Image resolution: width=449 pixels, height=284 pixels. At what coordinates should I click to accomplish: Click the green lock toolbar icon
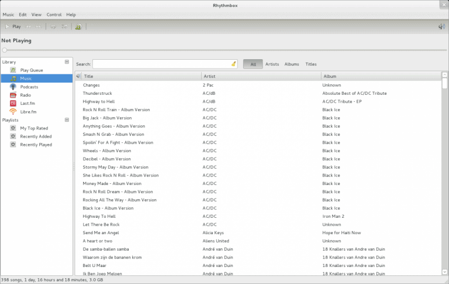click(78, 26)
